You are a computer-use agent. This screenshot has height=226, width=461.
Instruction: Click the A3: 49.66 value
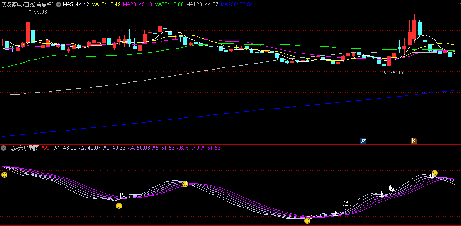pyautogui.click(x=114, y=148)
